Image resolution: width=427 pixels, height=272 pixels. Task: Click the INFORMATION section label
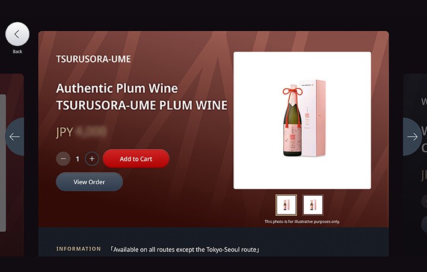pos(78,249)
